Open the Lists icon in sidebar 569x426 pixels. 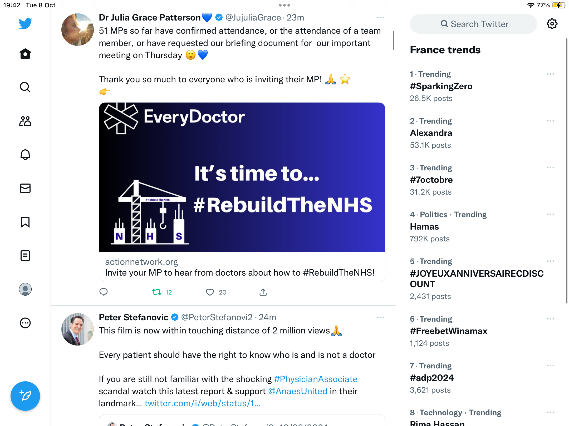(25, 256)
